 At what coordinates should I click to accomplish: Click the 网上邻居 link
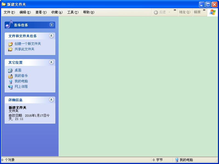click(x=21, y=87)
